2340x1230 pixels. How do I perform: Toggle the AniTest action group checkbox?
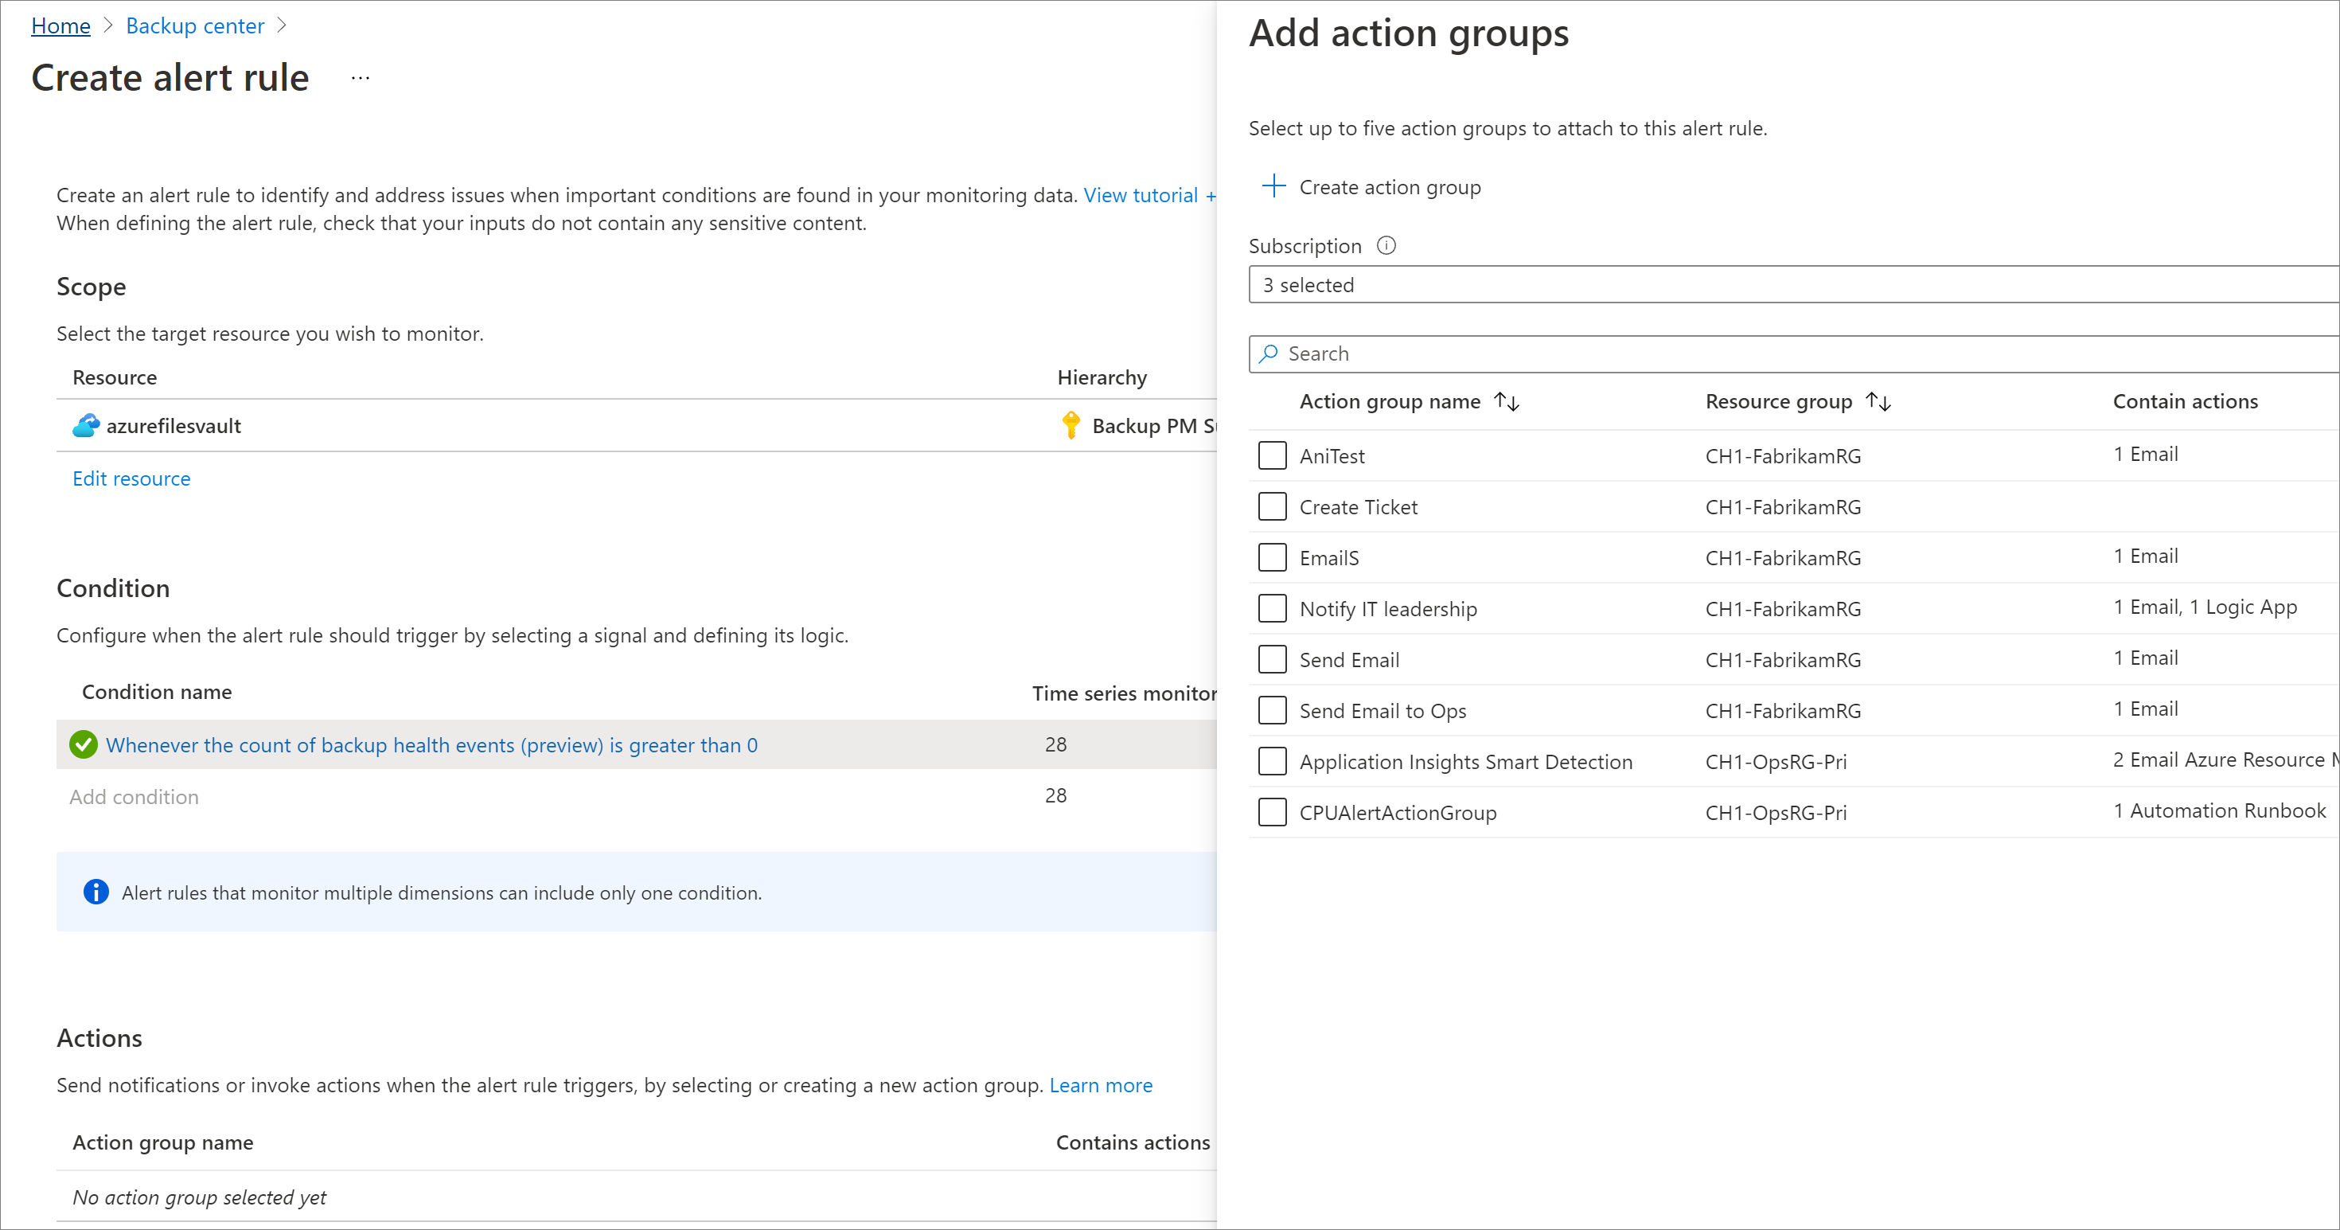(1270, 453)
